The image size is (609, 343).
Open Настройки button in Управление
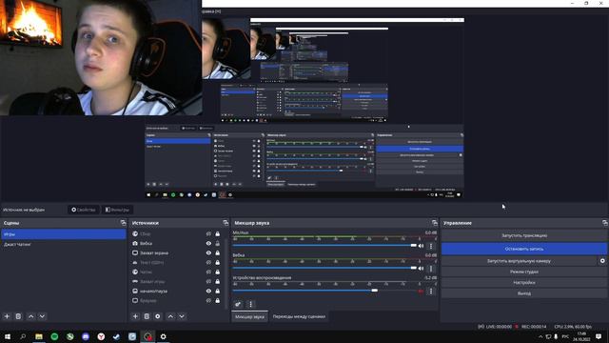tap(524, 283)
